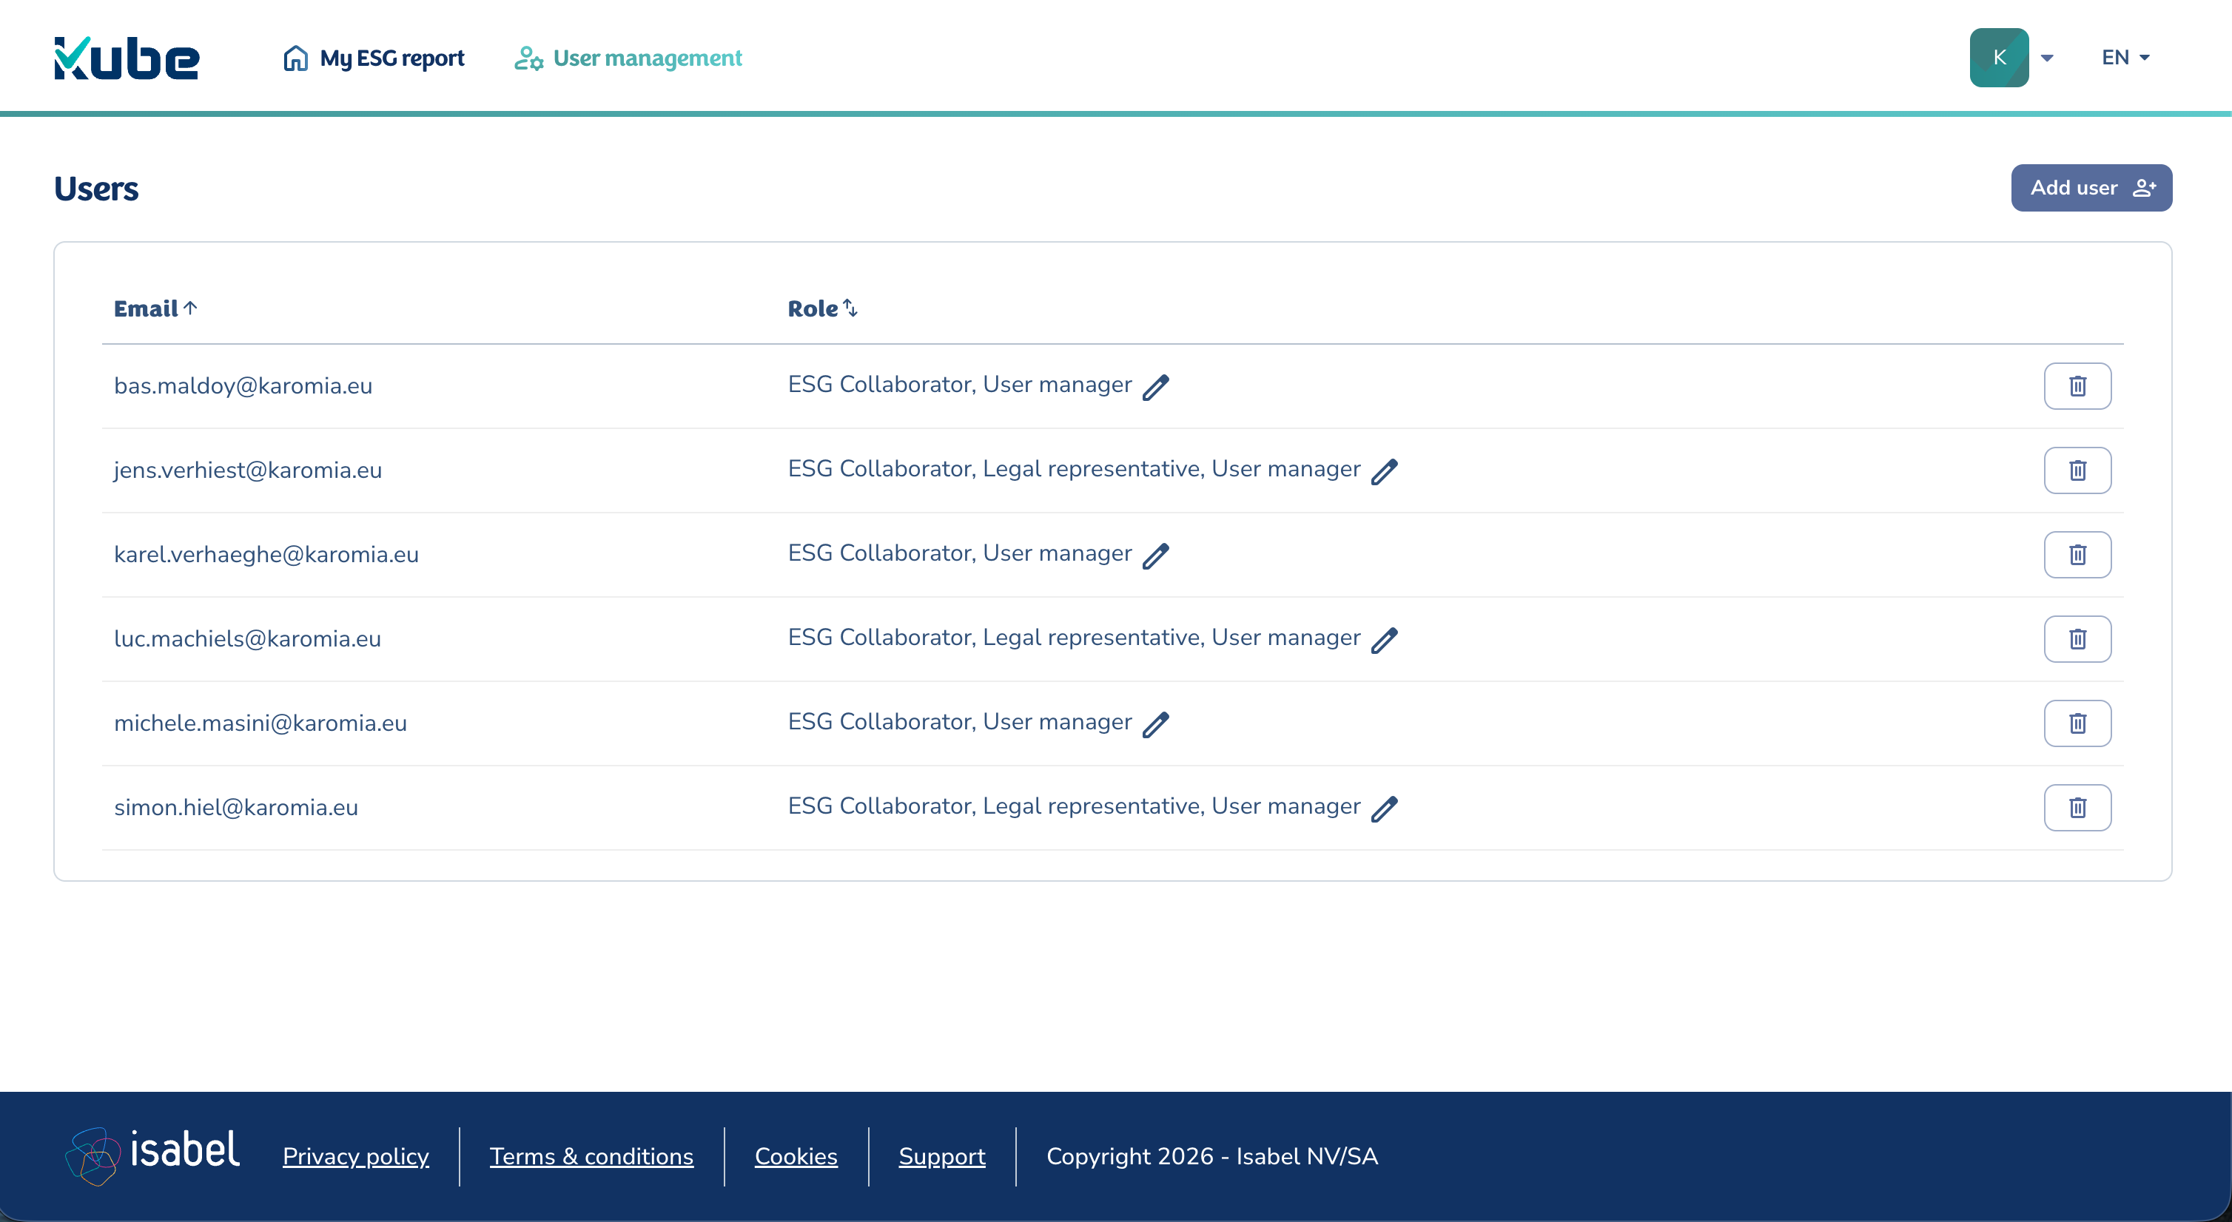Open the pencil editor for luc.machiels@karomia.eu
The width and height of the screenshot is (2232, 1222).
(1385, 640)
